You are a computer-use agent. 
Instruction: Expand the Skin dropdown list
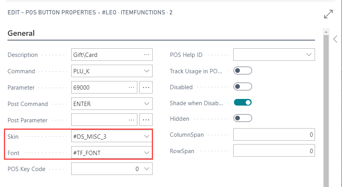coord(147,136)
